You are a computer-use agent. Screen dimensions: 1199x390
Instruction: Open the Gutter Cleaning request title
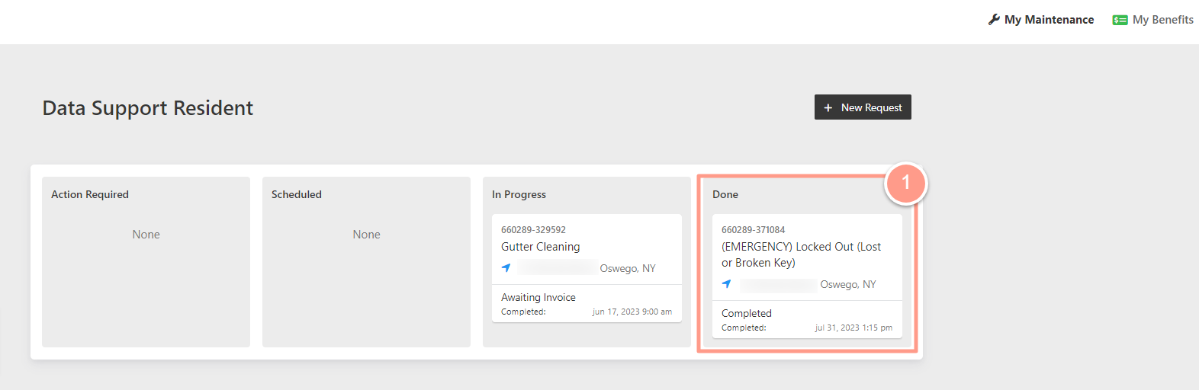(541, 247)
